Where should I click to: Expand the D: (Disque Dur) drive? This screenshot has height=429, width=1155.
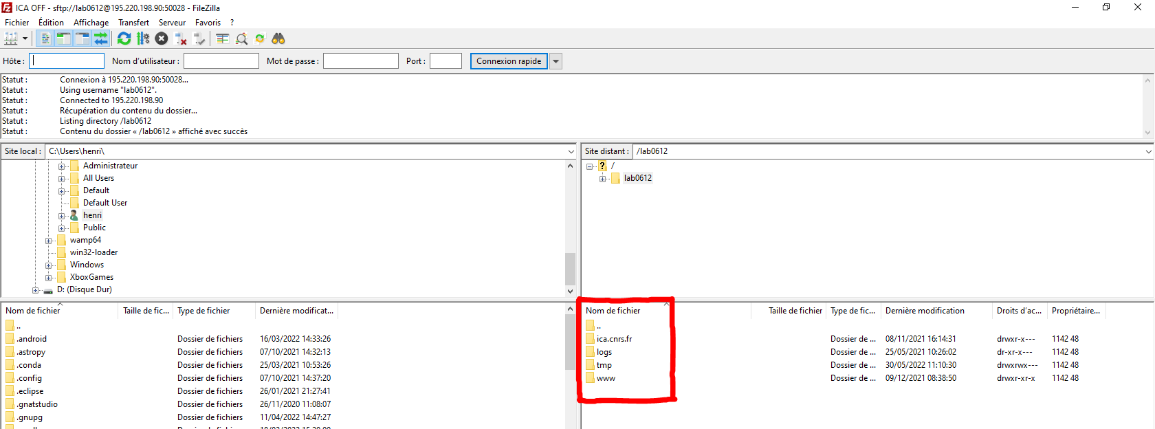click(35, 290)
